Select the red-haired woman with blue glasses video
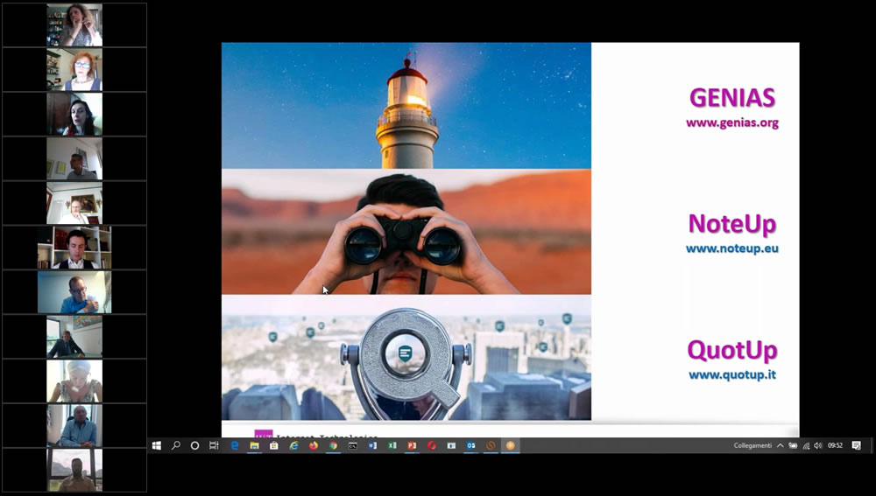876x496 pixels. [x=74, y=69]
